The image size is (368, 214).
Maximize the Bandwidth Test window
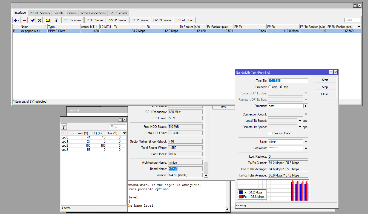[x=331, y=72]
